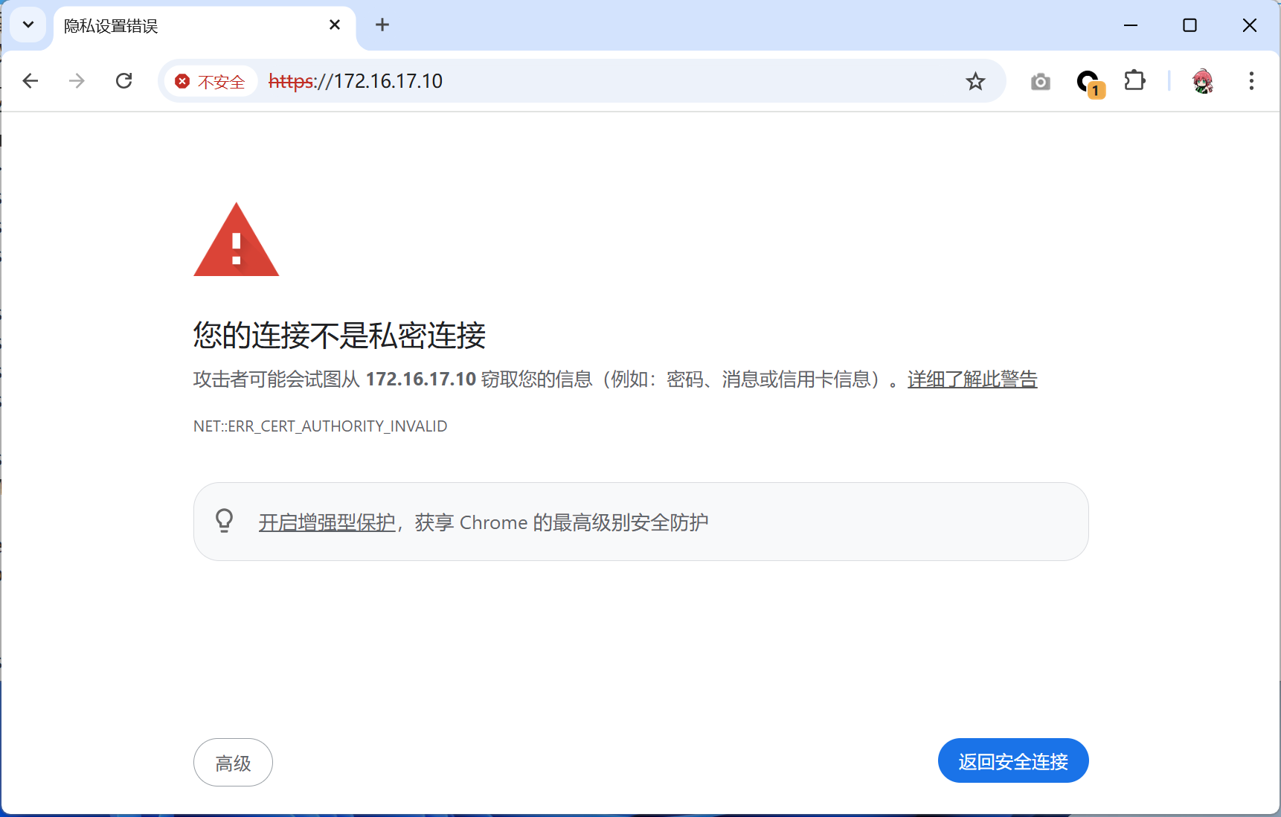Expand the tab search dropdown arrow
This screenshot has width=1281, height=817.
click(x=28, y=25)
